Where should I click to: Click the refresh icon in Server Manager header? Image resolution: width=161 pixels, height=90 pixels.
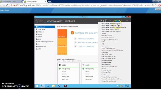[101, 21]
